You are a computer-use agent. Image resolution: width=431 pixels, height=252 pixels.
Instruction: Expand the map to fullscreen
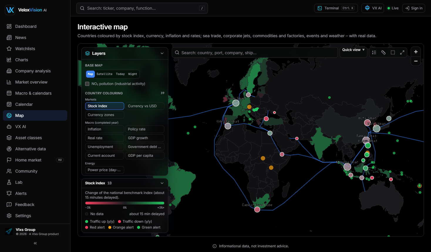[402, 52]
